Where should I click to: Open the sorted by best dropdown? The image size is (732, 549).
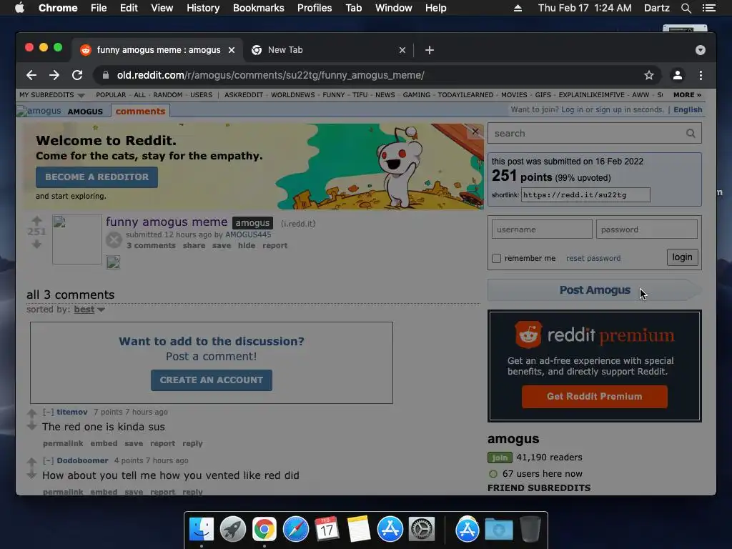(x=89, y=310)
